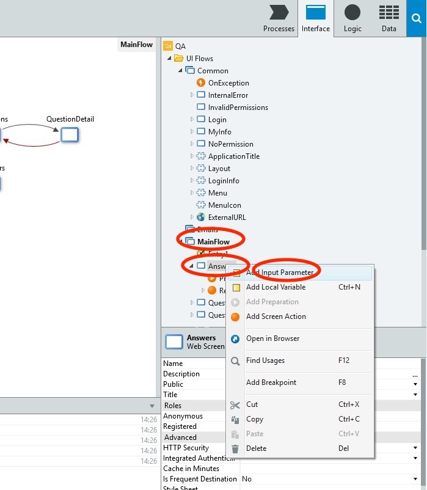
Task: Choose Add Local Variable
Action: 300,287
